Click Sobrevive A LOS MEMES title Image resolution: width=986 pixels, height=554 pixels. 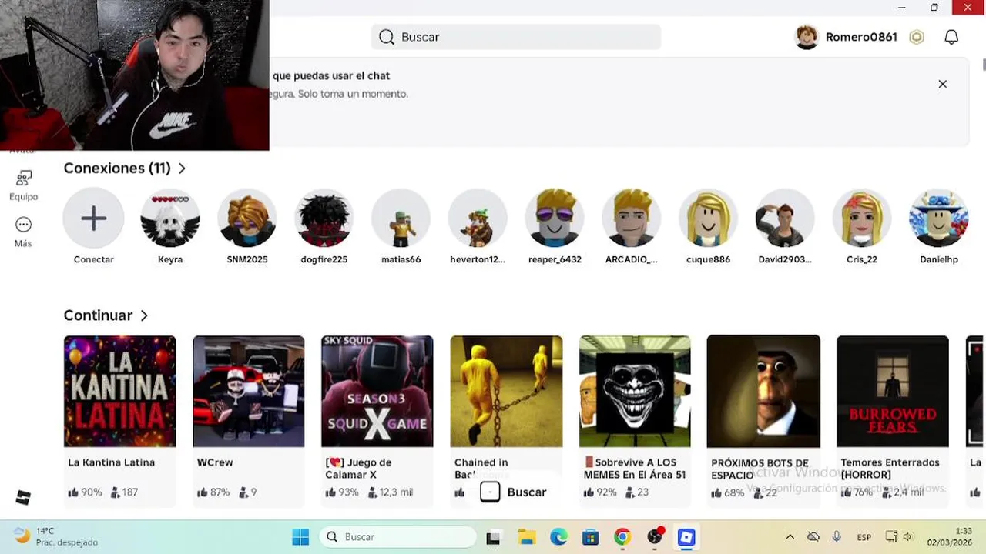click(x=635, y=469)
